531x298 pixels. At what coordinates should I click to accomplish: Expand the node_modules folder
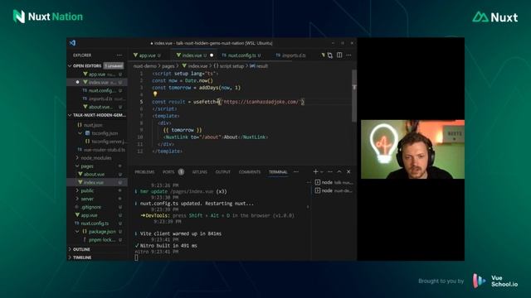click(77, 158)
